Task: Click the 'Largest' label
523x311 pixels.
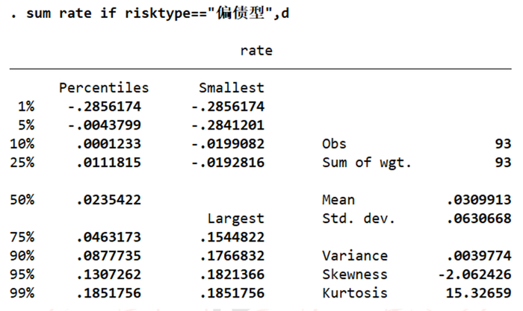Action: (235, 219)
